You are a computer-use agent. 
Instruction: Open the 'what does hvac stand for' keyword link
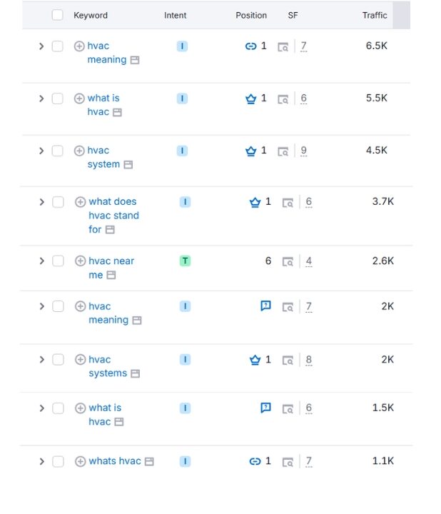(113, 216)
